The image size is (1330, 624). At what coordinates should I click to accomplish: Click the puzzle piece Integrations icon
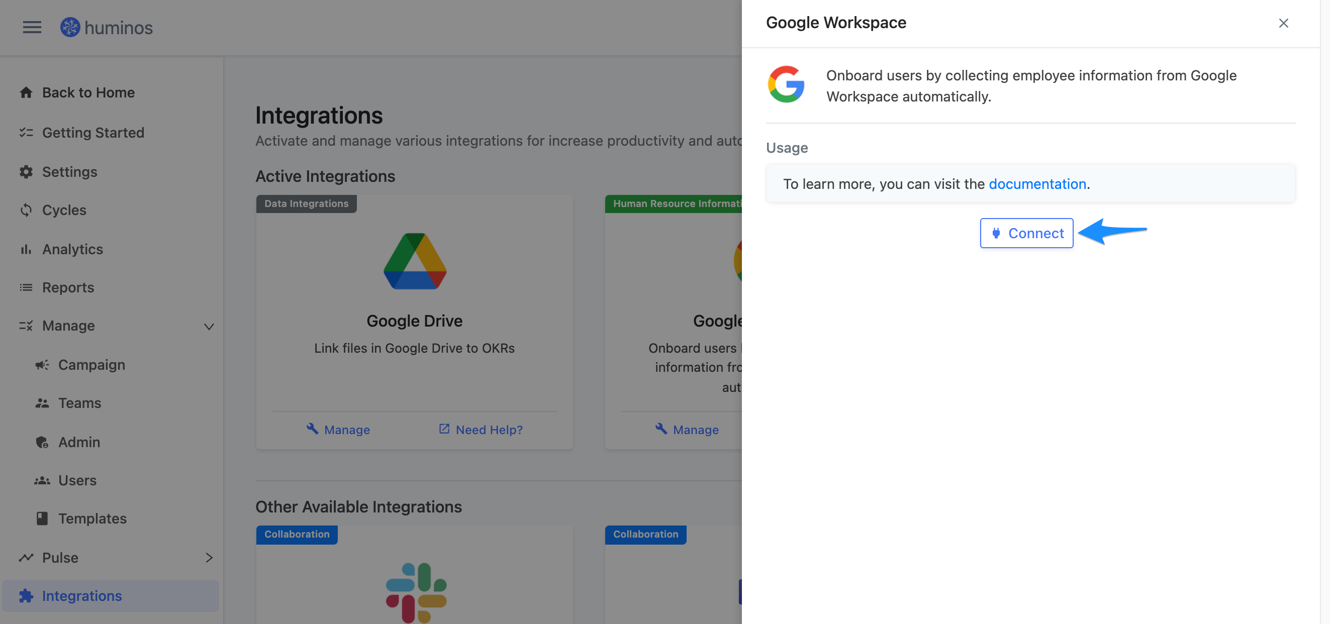[26, 595]
